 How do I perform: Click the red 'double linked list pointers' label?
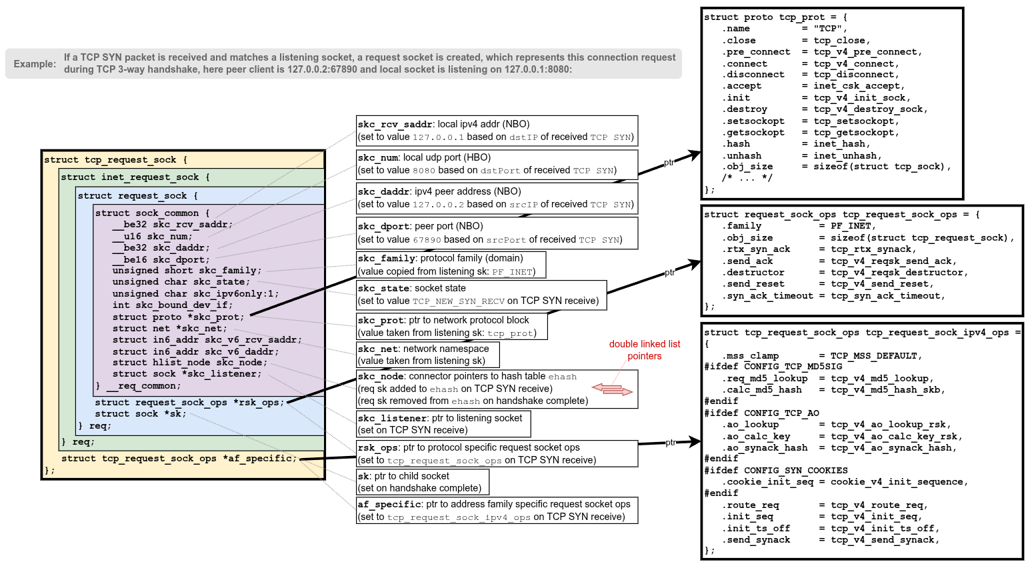[x=644, y=350]
